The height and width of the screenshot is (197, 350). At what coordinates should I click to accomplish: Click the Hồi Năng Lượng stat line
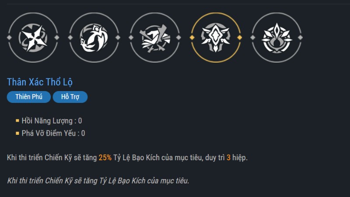point(52,120)
